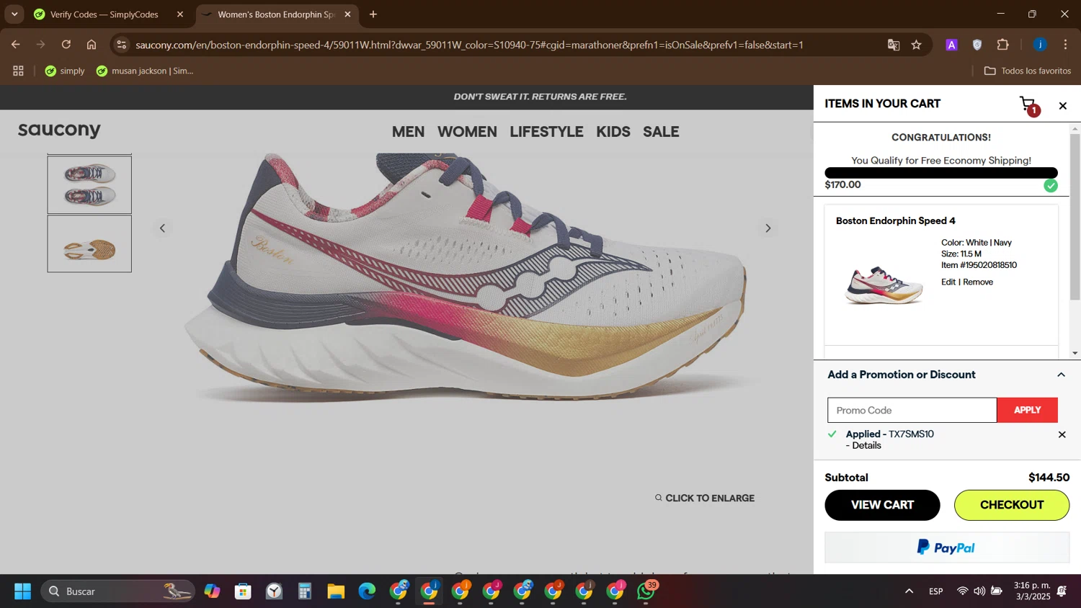Viewport: 1081px width, 608px height.
Task: Click to Enlarge the product image
Action: (704, 498)
